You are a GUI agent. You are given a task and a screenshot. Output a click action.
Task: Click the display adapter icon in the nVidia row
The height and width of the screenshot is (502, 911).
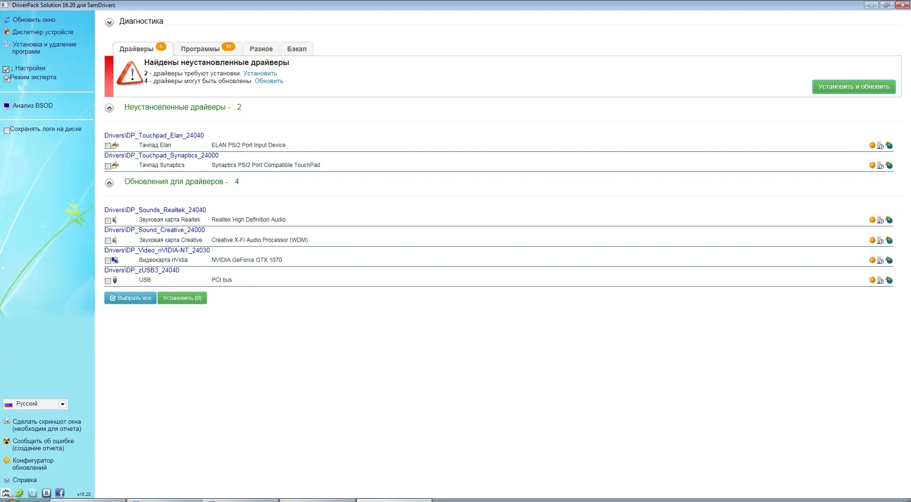(115, 260)
